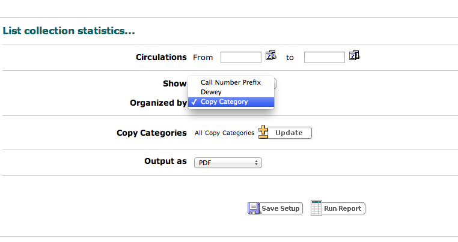
Task: Open the Output as PDF dropdown
Action: (x=228, y=162)
